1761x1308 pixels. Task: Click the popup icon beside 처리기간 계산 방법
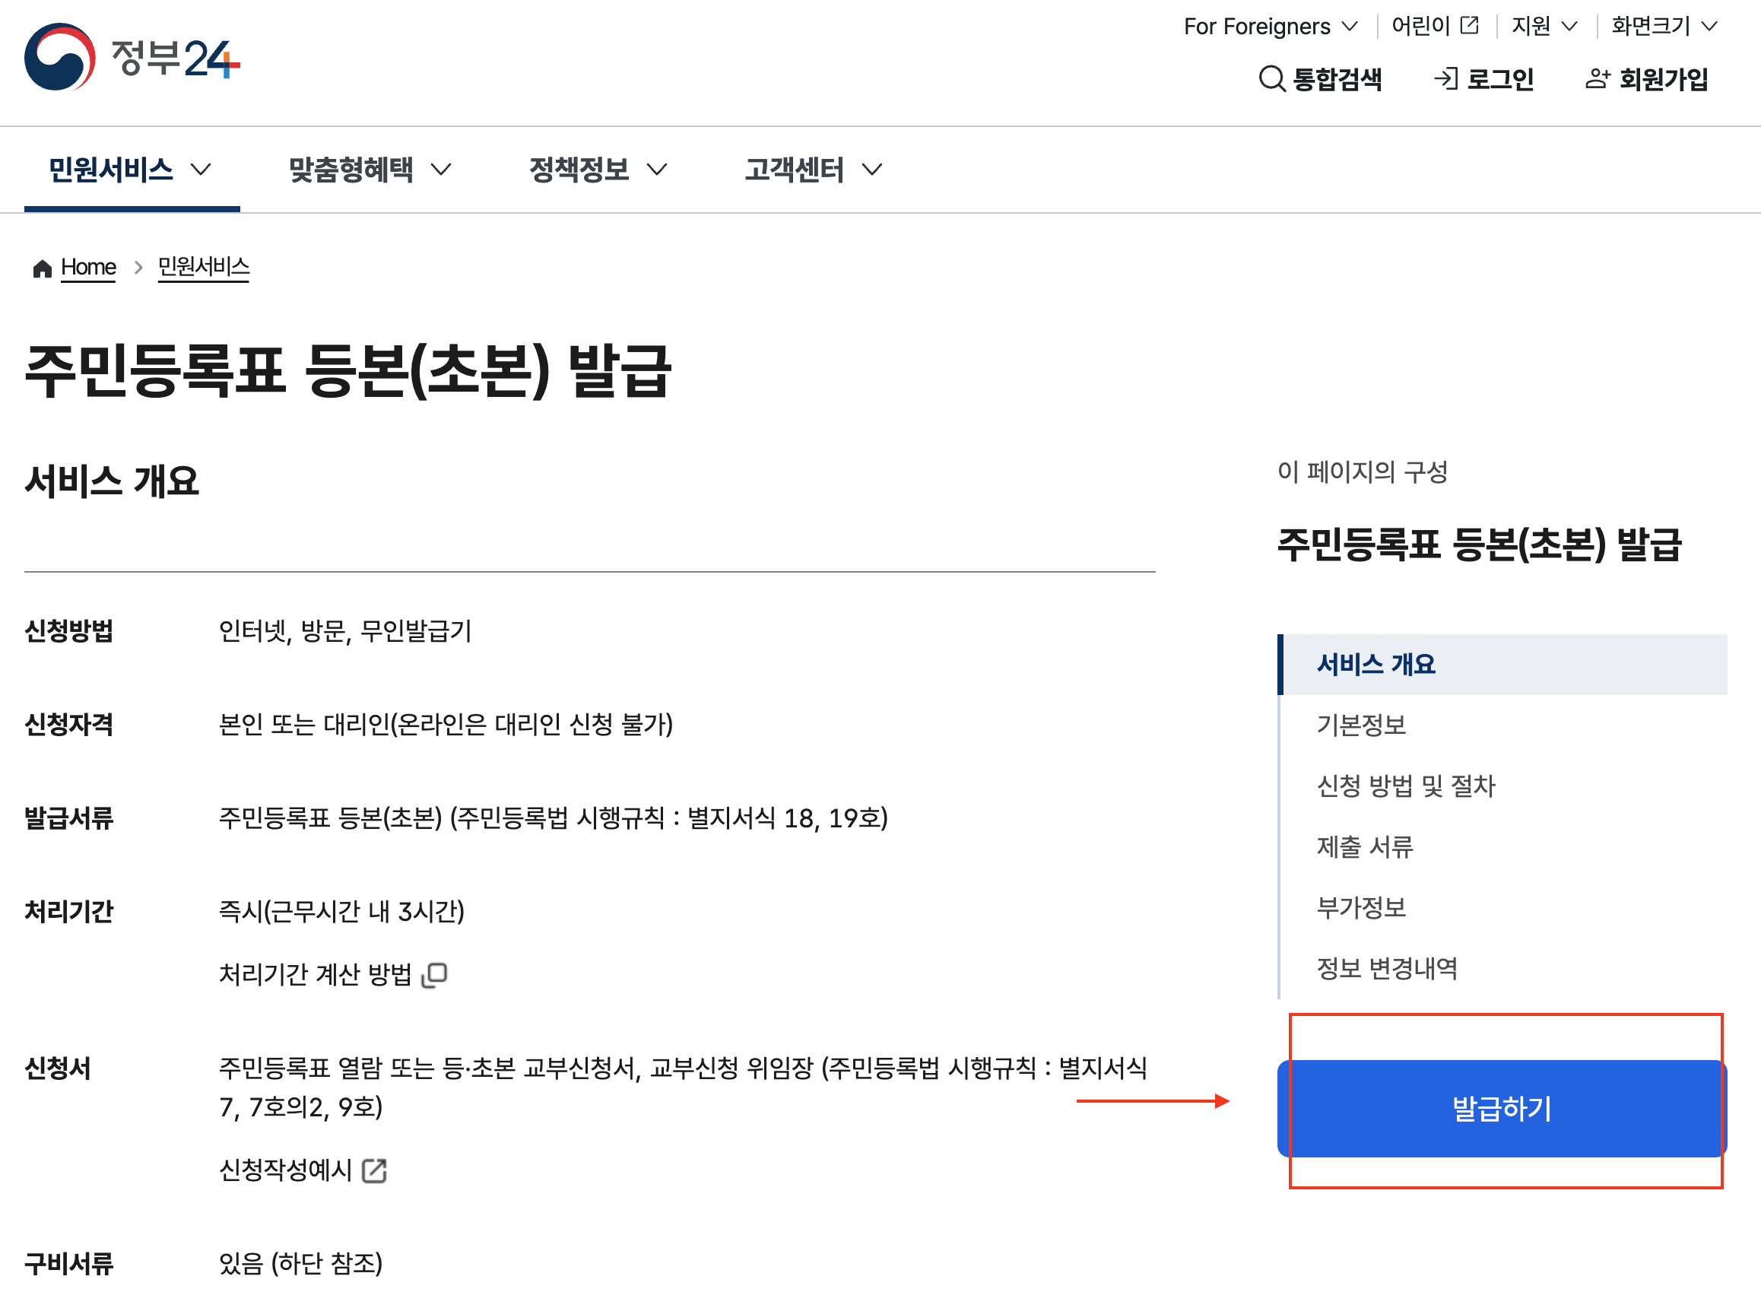click(x=434, y=975)
